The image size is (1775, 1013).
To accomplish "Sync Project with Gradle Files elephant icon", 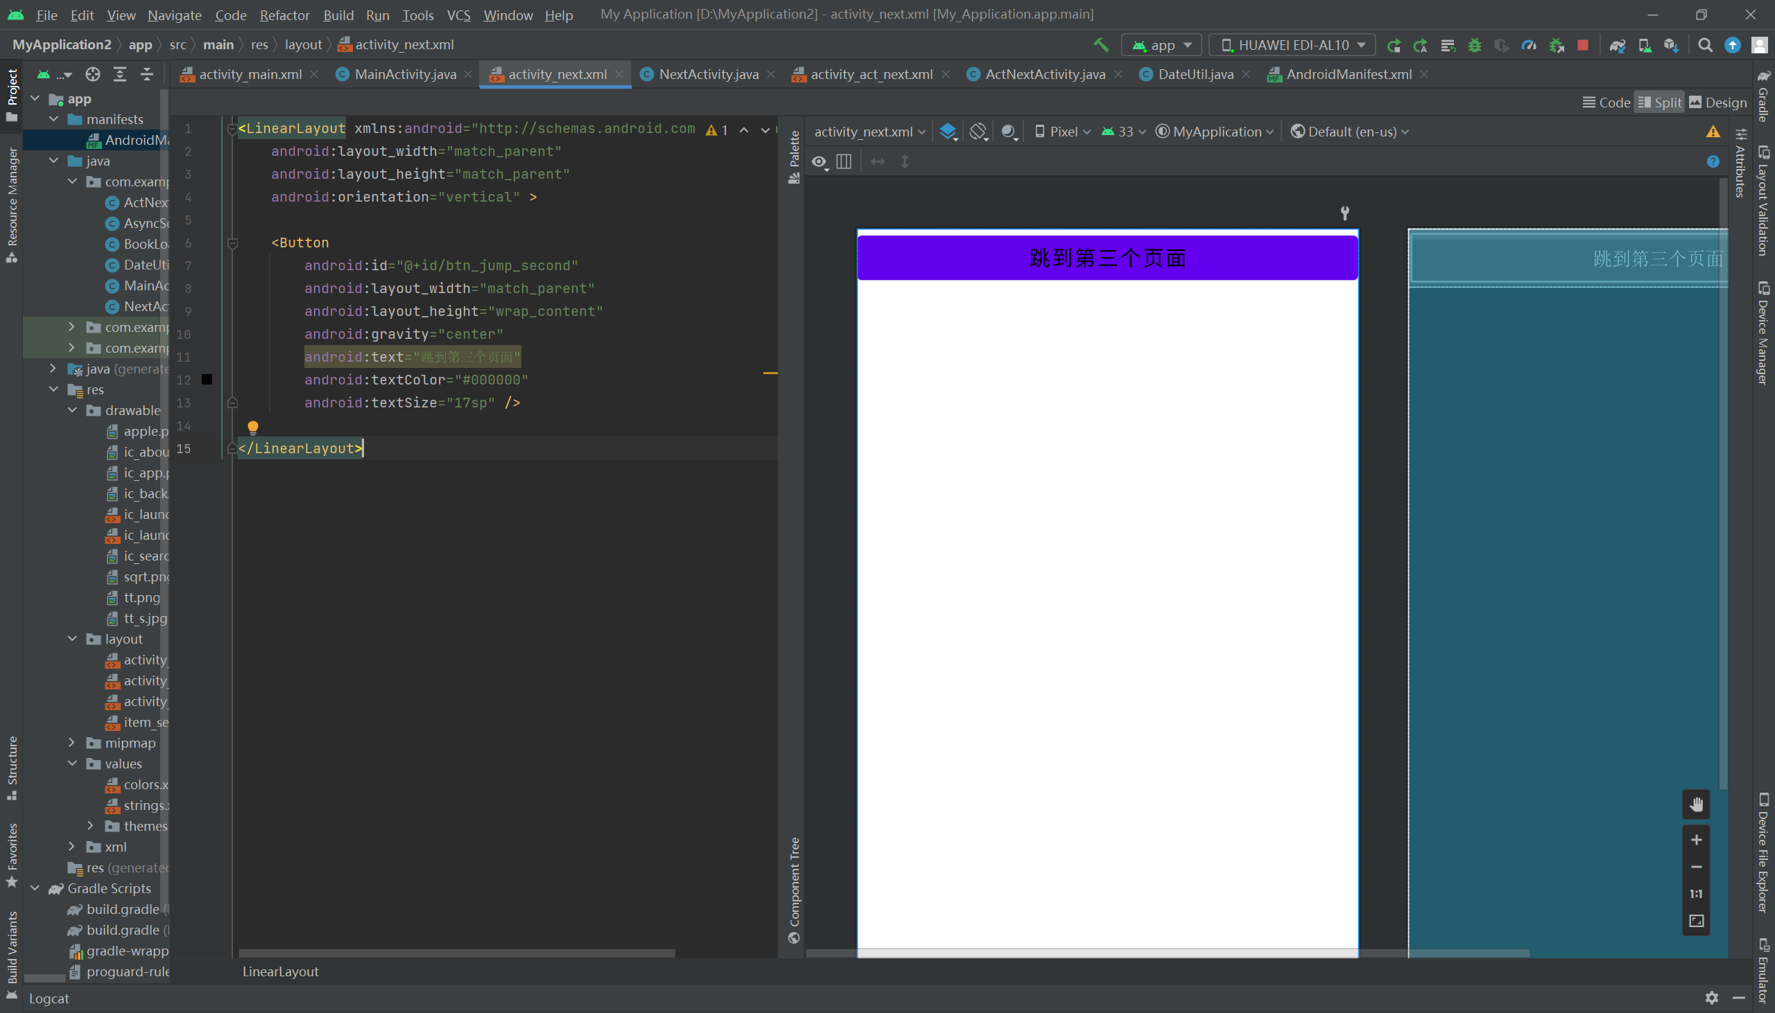I will (1617, 45).
